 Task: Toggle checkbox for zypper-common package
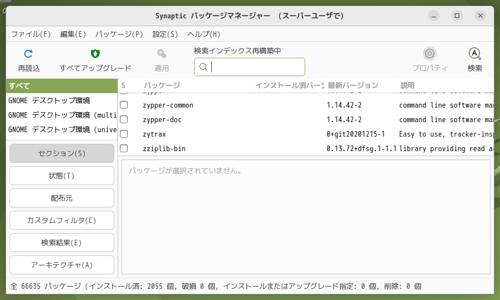pyautogui.click(x=124, y=105)
